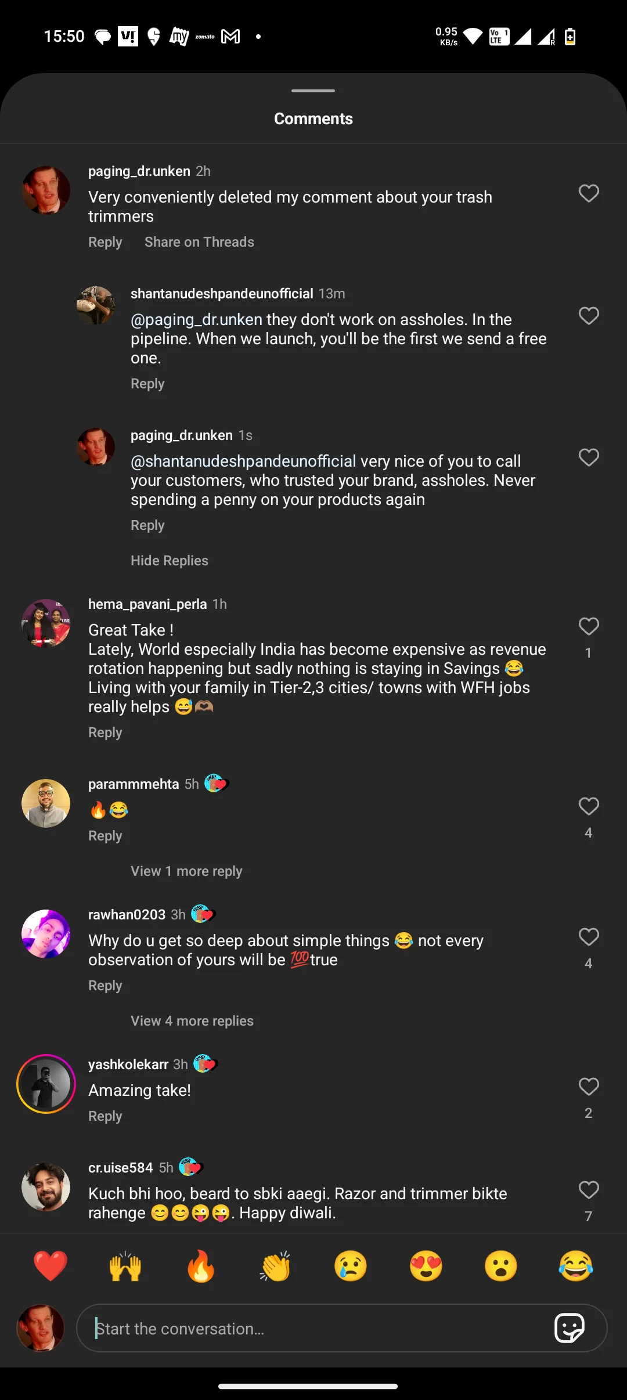
Task: Share paging_dr.unken's comment on Threads
Action: coord(199,242)
